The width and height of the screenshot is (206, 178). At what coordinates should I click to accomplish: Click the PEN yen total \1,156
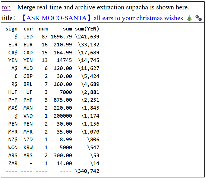click(90, 124)
